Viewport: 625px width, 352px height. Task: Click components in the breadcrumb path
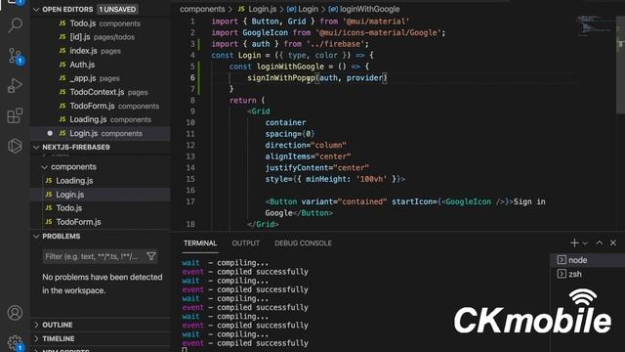pyautogui.click(x=202, y=9)
